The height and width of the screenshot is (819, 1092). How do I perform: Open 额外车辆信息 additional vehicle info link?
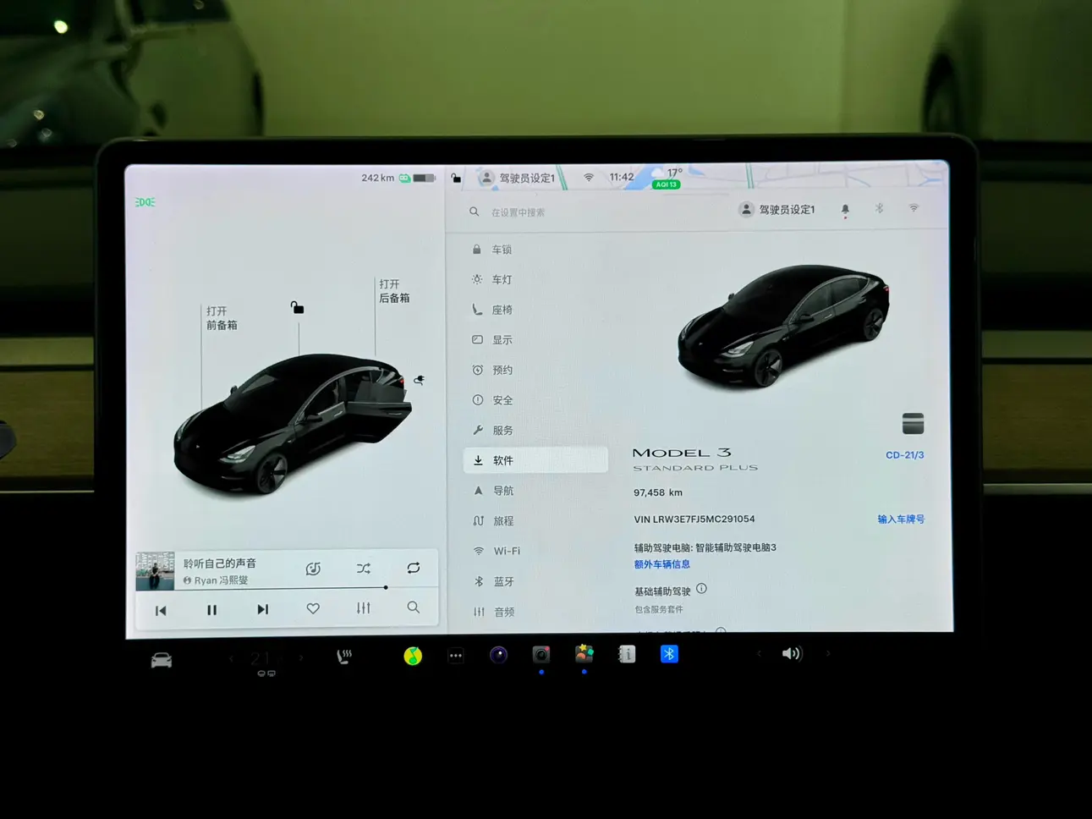point(662,564)
